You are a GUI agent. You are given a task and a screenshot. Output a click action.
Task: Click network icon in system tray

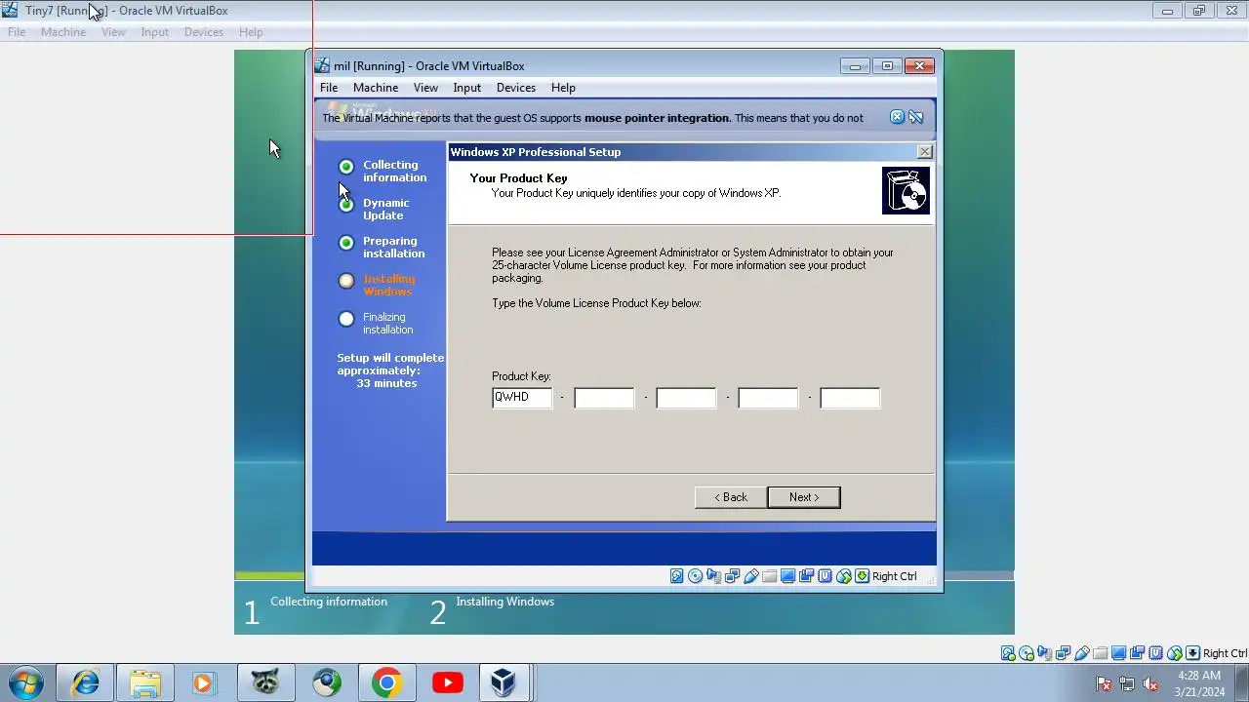point(1127,683)
